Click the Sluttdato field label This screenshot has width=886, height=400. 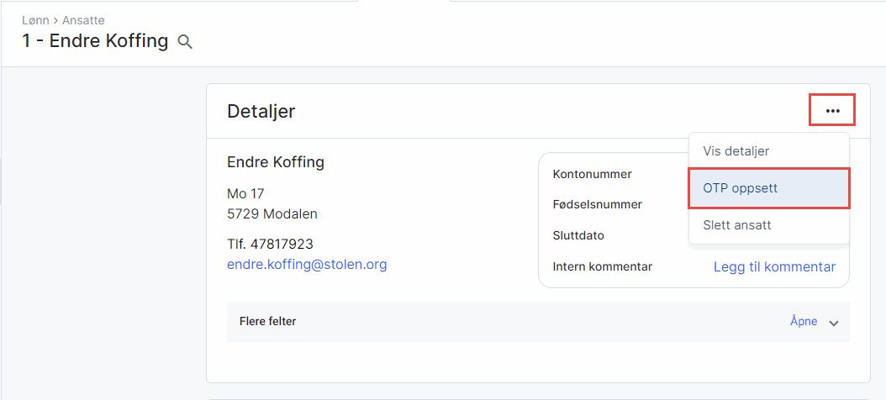pos(578,235)
